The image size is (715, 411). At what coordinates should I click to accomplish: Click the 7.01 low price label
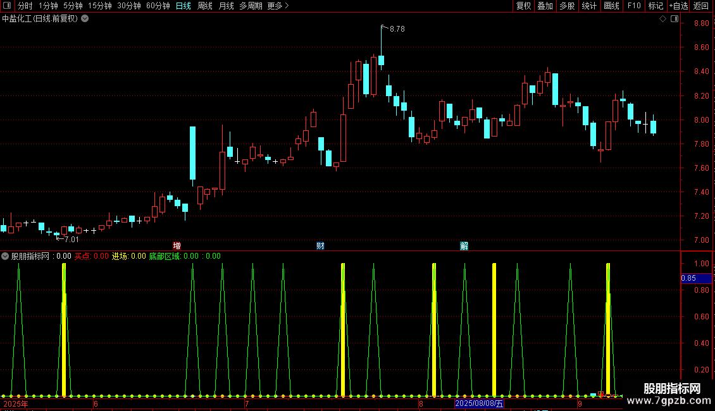point(71,240)
